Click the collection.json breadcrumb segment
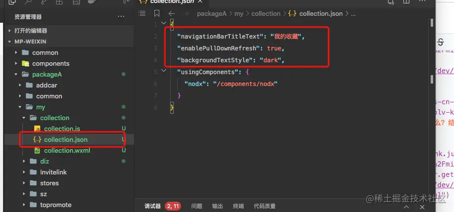 point(321,13)
